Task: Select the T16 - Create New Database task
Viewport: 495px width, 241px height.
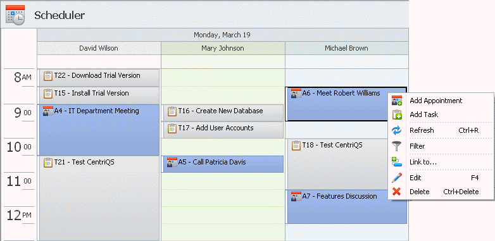Action: coord(223,113)
